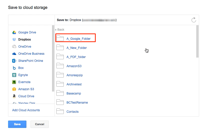Open the Basecamp folder name
Screen dimensions: 206x133
point(74,93)
